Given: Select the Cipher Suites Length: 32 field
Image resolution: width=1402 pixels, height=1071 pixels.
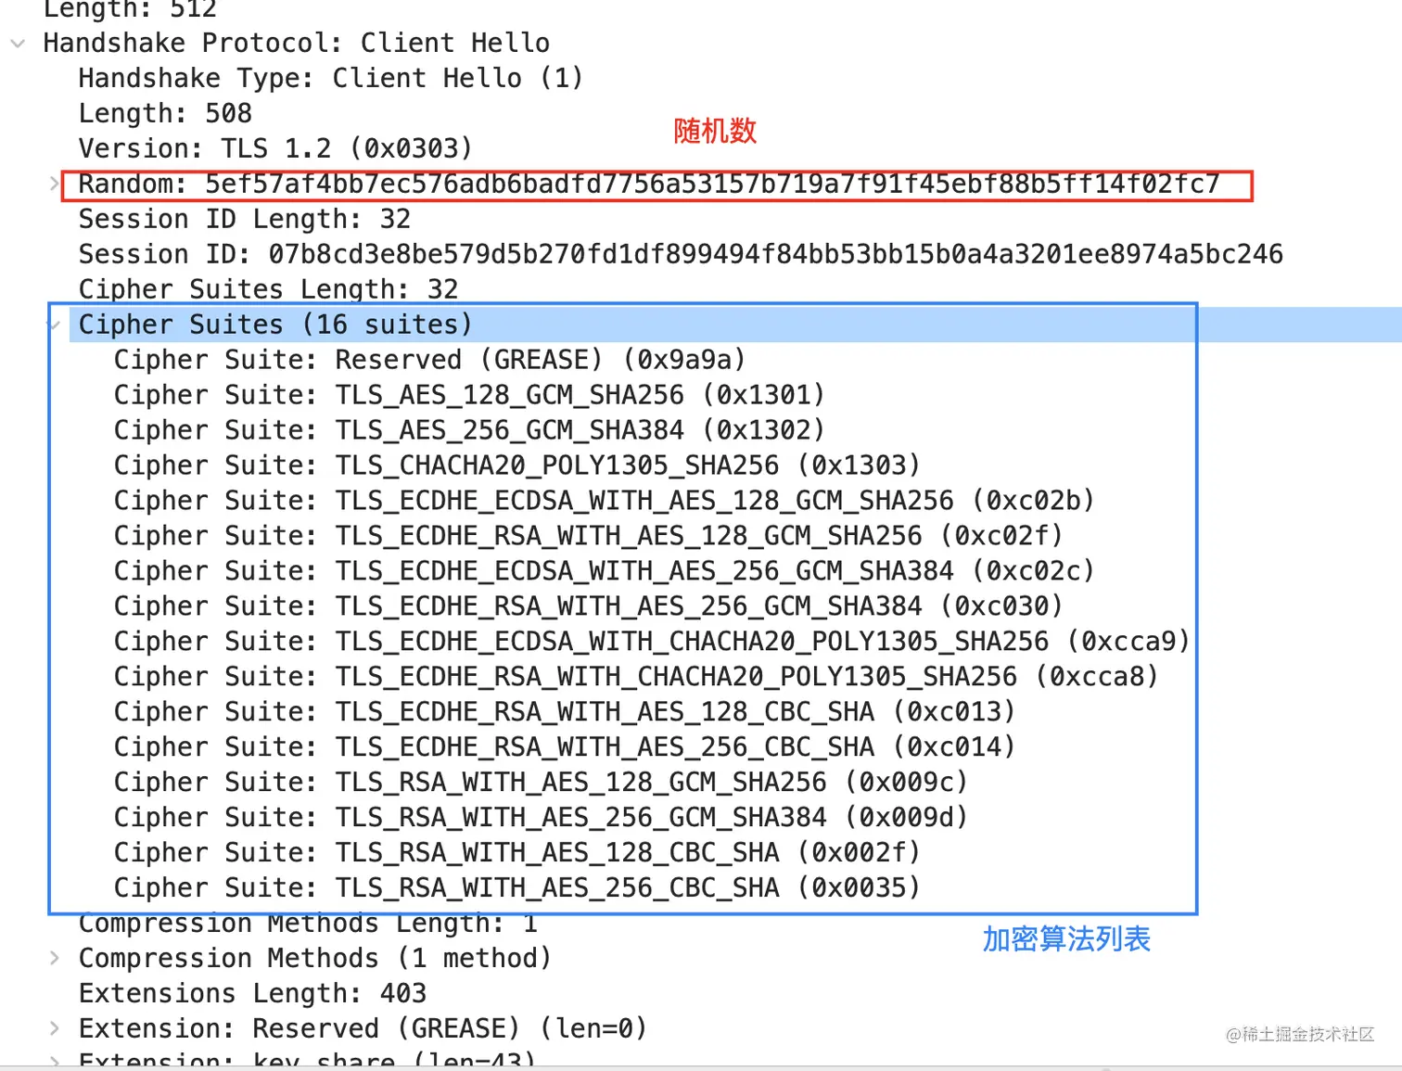Looking at the screenshot, I should point(268,288).
